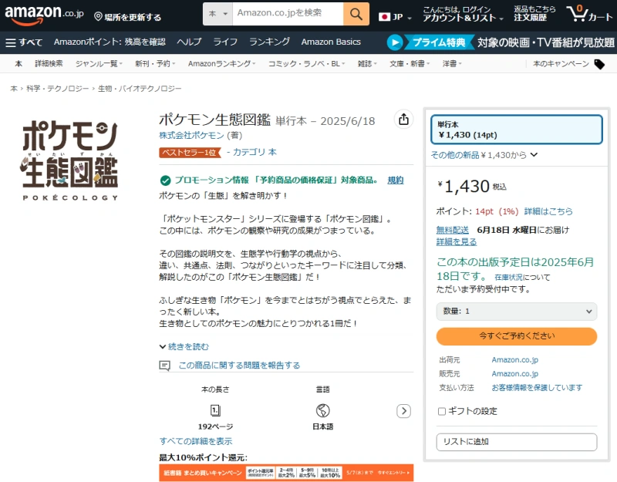Click すべての詳細を表示 link
The image size is (617, 482).
click(x=196, y=441)
